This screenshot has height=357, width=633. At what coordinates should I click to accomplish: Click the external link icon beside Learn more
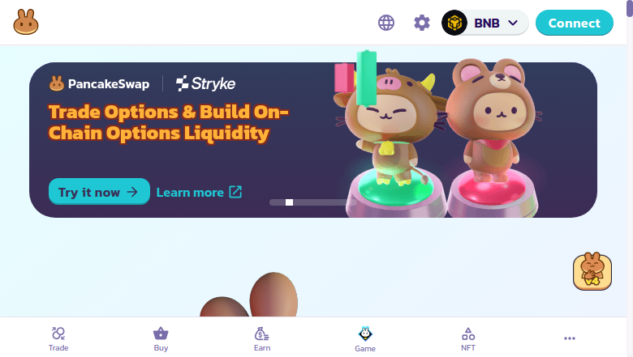(x=235, y=192)
